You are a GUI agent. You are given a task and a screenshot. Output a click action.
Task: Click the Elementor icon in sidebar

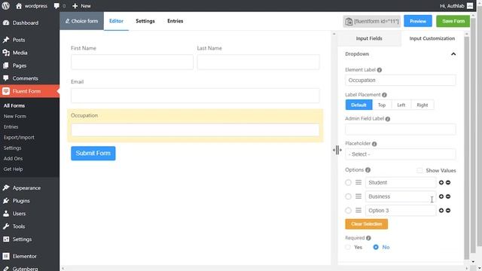(x=6, y=256)
